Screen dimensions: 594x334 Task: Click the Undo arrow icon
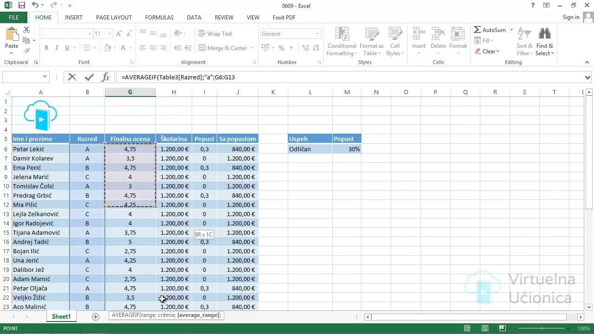pos(35,6)
